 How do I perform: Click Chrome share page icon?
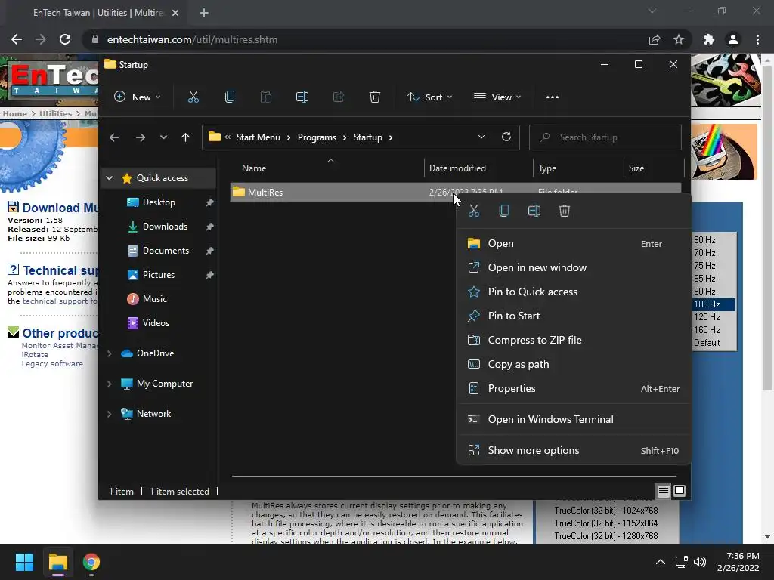(x=655, y=39)
